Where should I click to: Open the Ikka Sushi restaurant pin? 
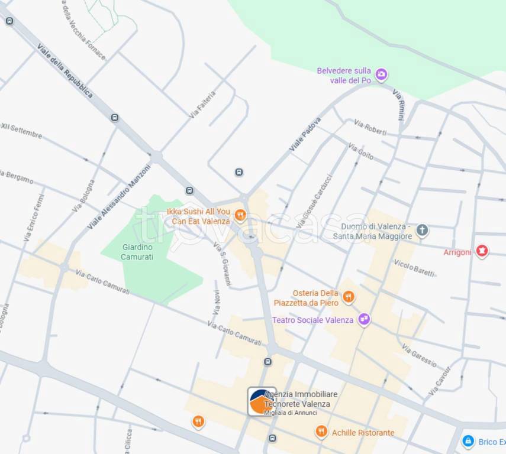[x=240, y=215]
